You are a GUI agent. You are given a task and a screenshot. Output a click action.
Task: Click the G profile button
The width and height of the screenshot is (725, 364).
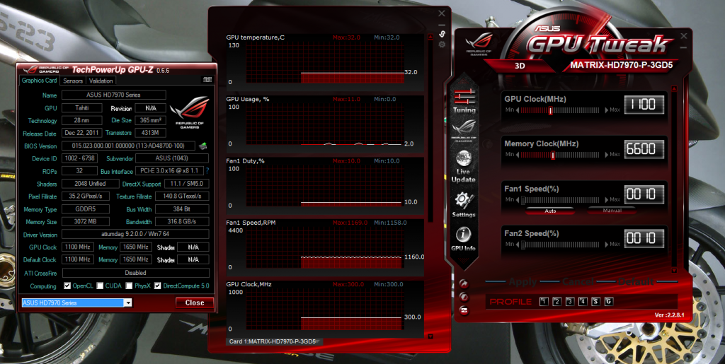pyautogui.click(x=609, y=302)
